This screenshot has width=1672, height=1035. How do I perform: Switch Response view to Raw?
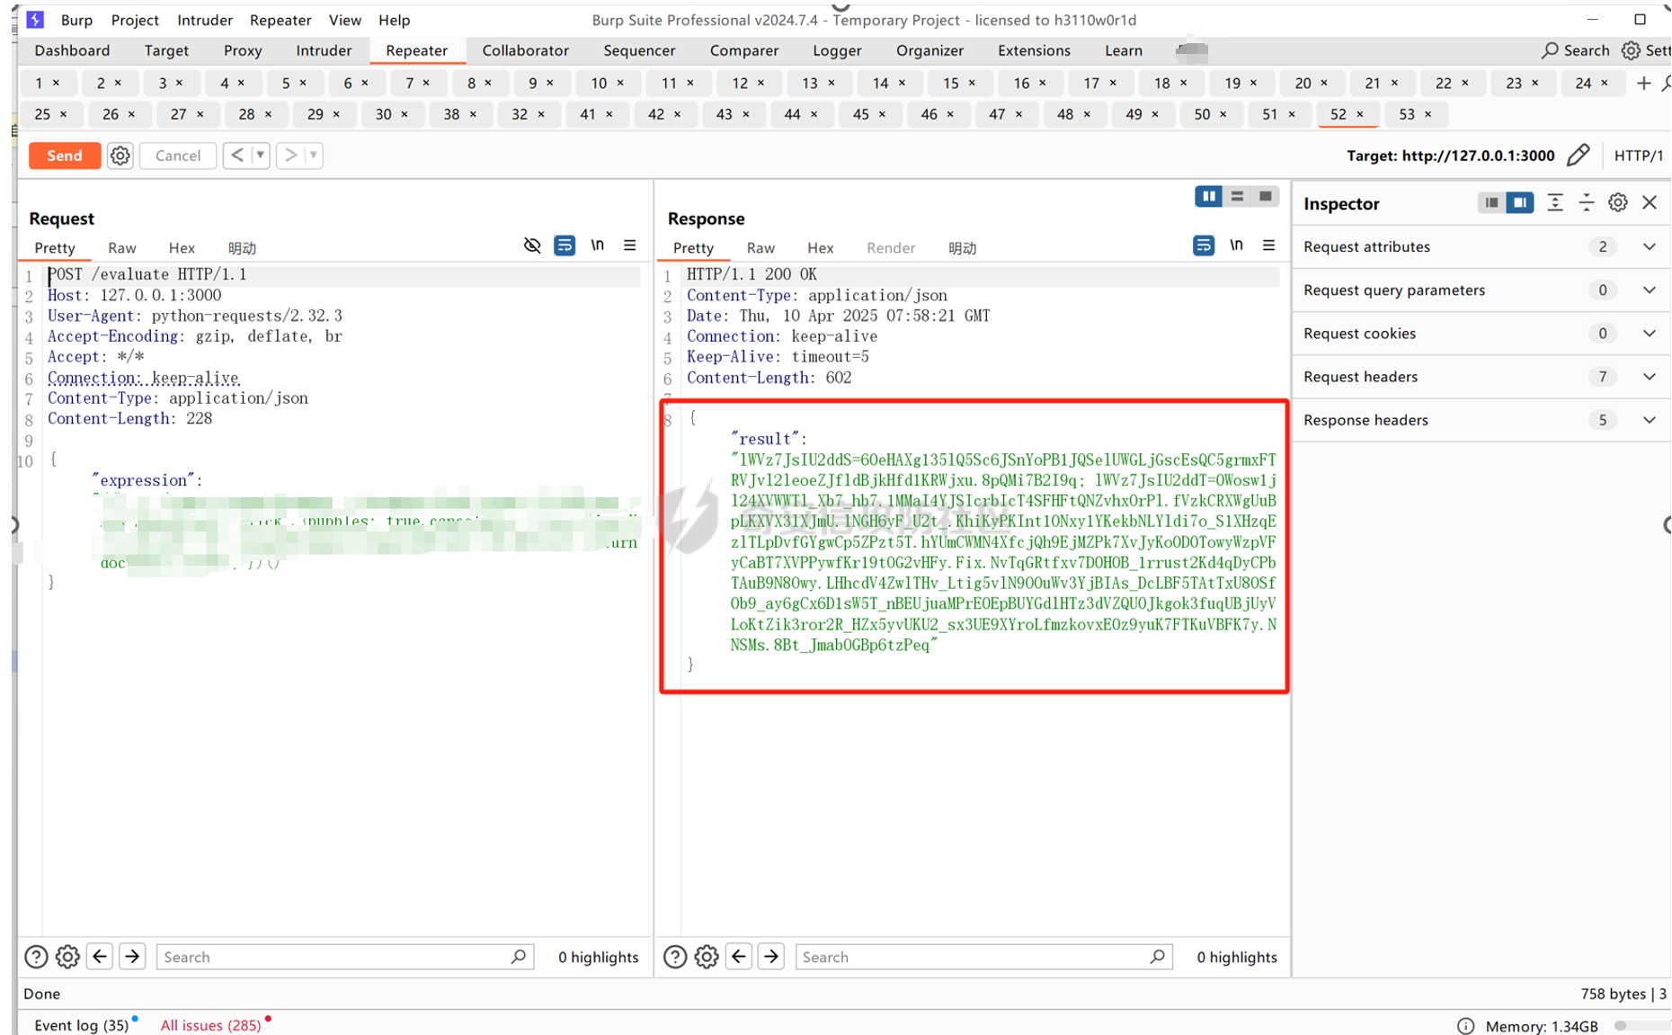[760, 247]
